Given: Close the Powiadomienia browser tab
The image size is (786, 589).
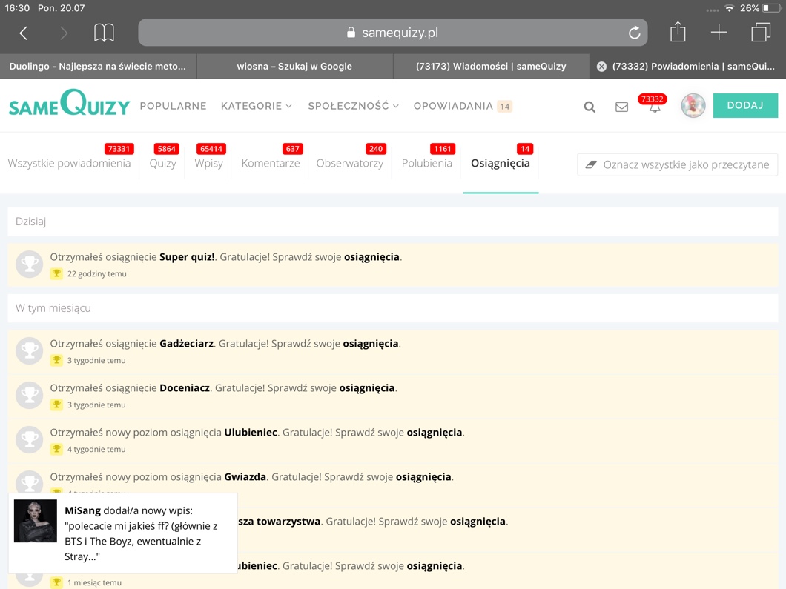Looking at the screenshot, I should pyautogui.click(x=601, y=67).
